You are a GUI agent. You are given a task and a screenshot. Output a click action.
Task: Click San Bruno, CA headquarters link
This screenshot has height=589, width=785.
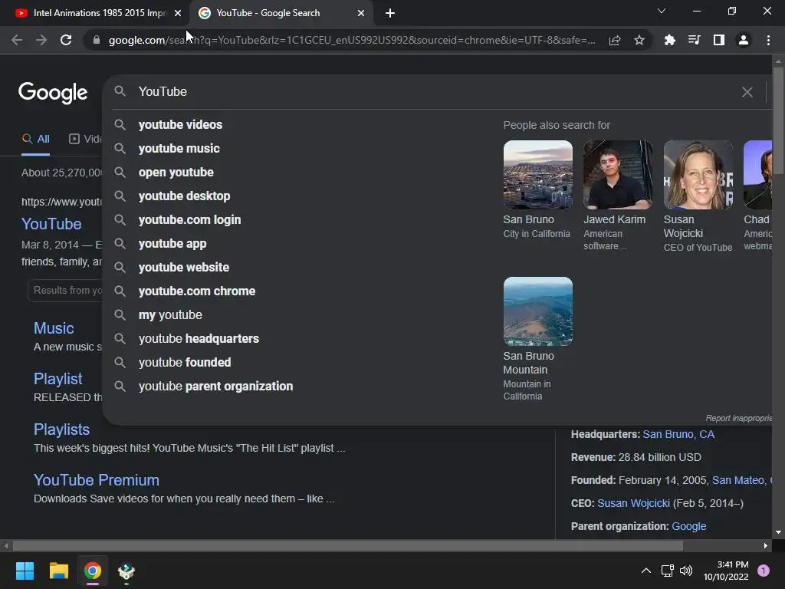point(678,434)
